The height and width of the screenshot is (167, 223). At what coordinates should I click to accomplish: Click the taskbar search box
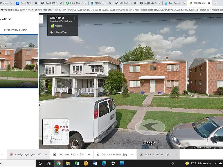18,163
